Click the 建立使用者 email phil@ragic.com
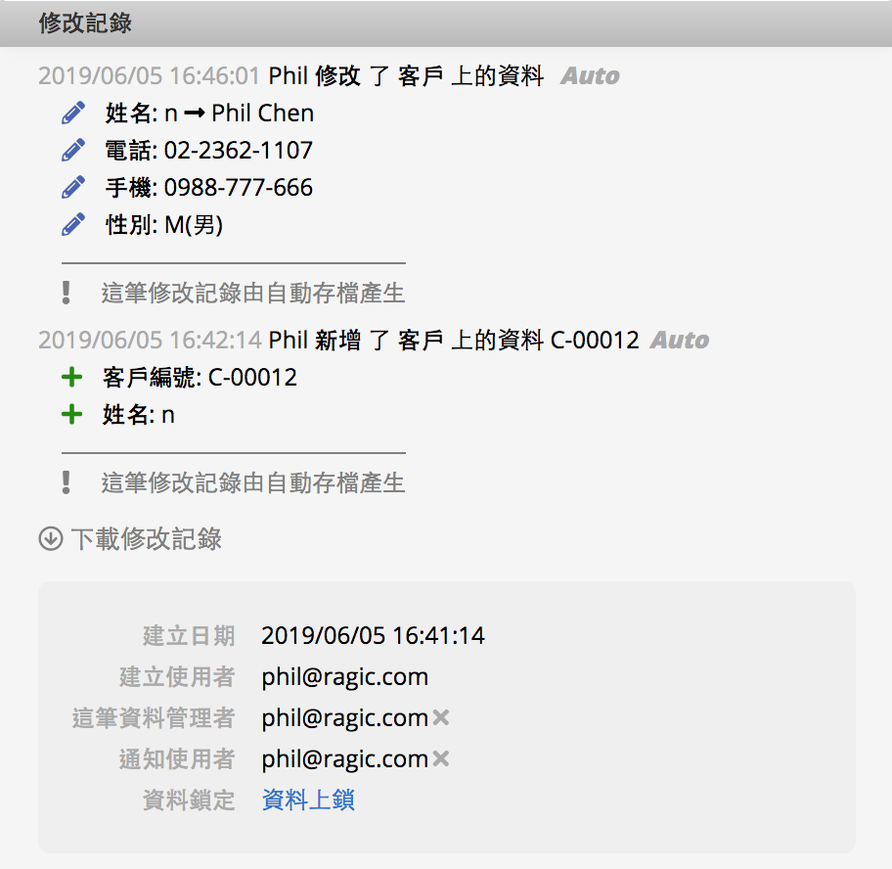Screen dimensions: 892x869 point(344,677)
